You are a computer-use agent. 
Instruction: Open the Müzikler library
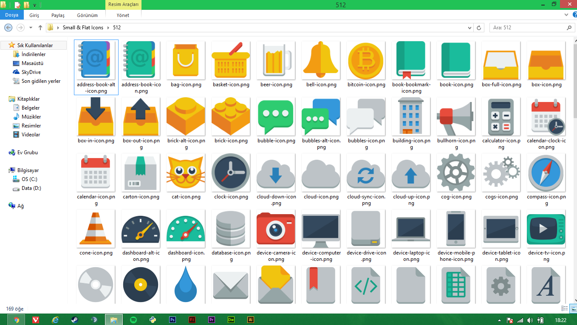(31, 117)
